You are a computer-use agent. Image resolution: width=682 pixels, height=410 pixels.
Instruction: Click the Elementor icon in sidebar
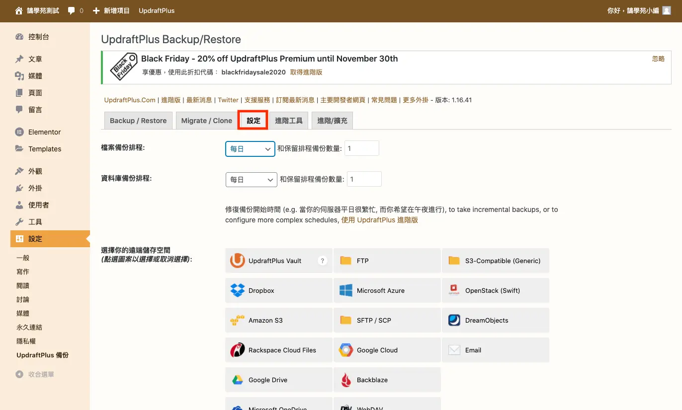click(19, 132)
